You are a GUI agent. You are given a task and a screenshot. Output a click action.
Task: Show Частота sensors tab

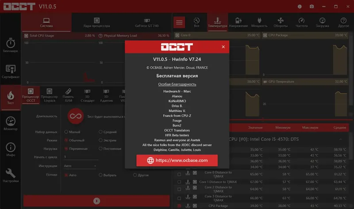[302, 23]
